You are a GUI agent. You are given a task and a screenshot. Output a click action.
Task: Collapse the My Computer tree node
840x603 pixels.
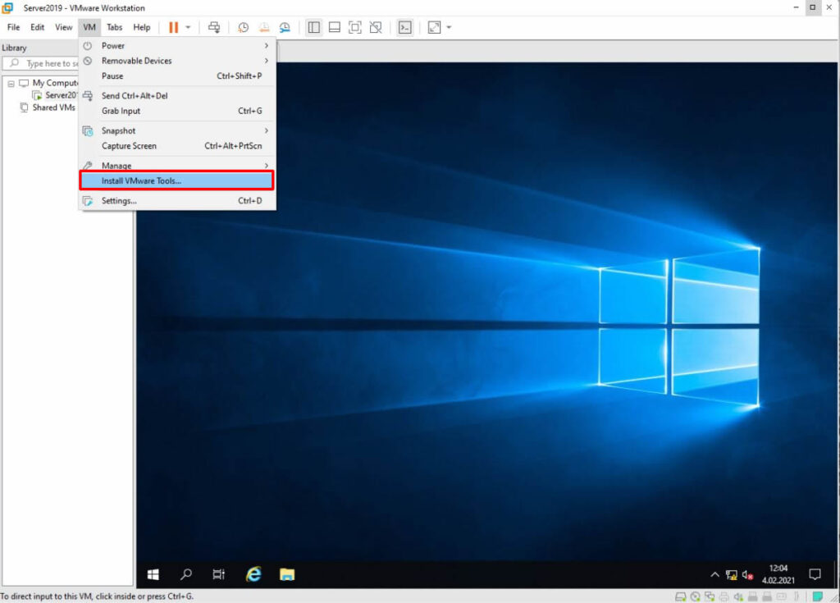coord(11,84)
